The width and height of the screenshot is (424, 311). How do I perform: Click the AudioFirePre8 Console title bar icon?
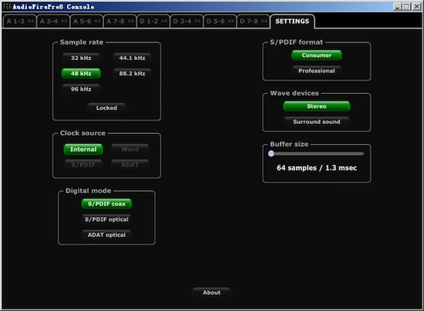pos(6,6)
